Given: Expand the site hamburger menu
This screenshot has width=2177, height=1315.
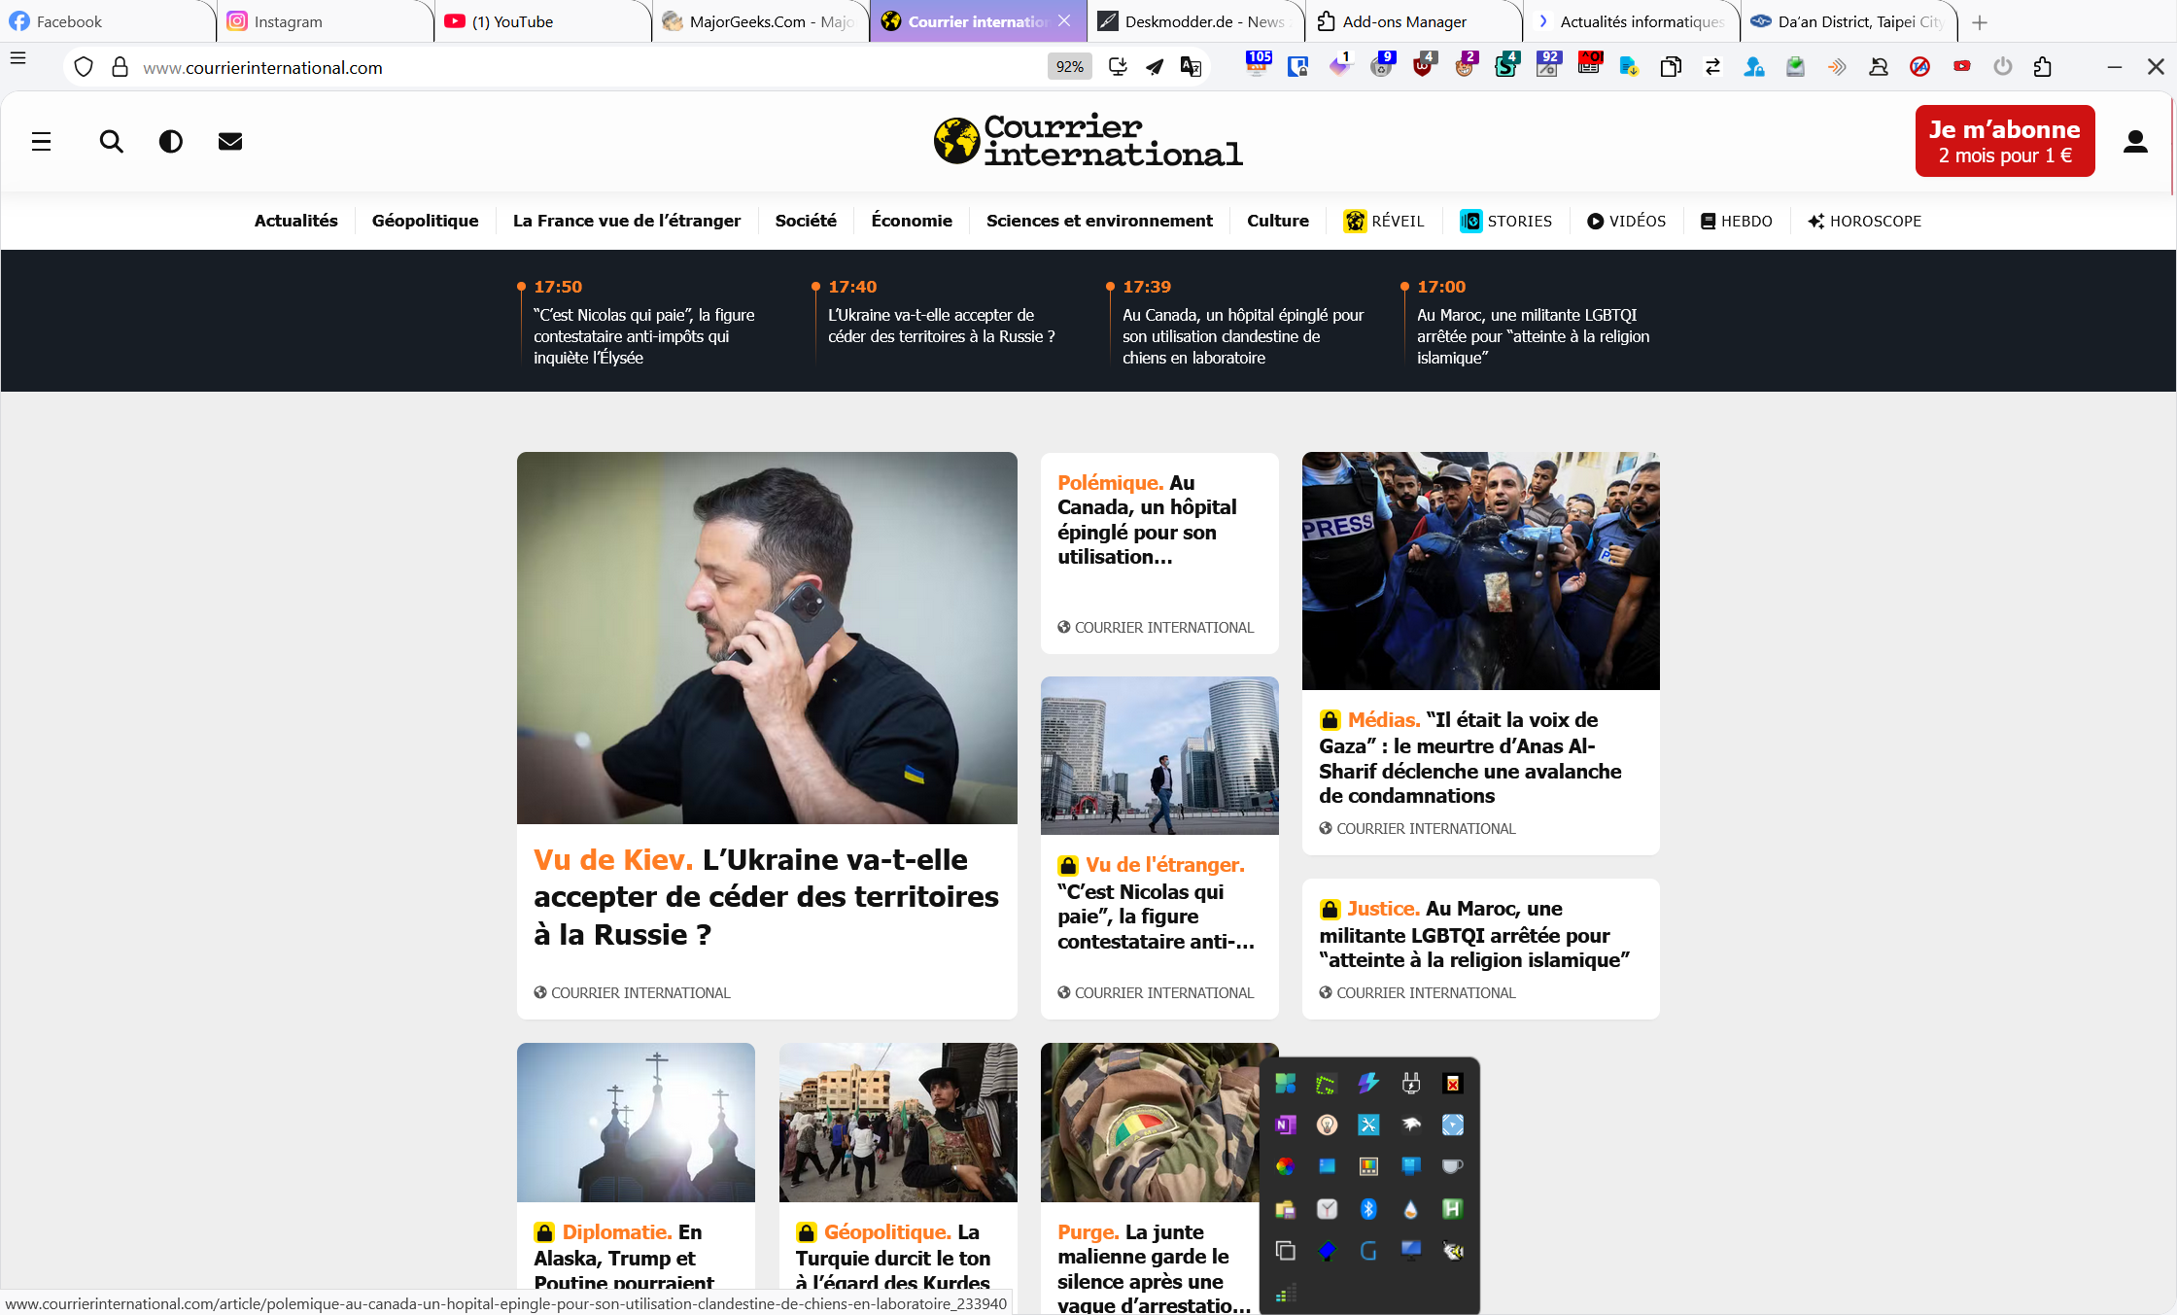Looking at the screenshot, I should coord(41,142).
